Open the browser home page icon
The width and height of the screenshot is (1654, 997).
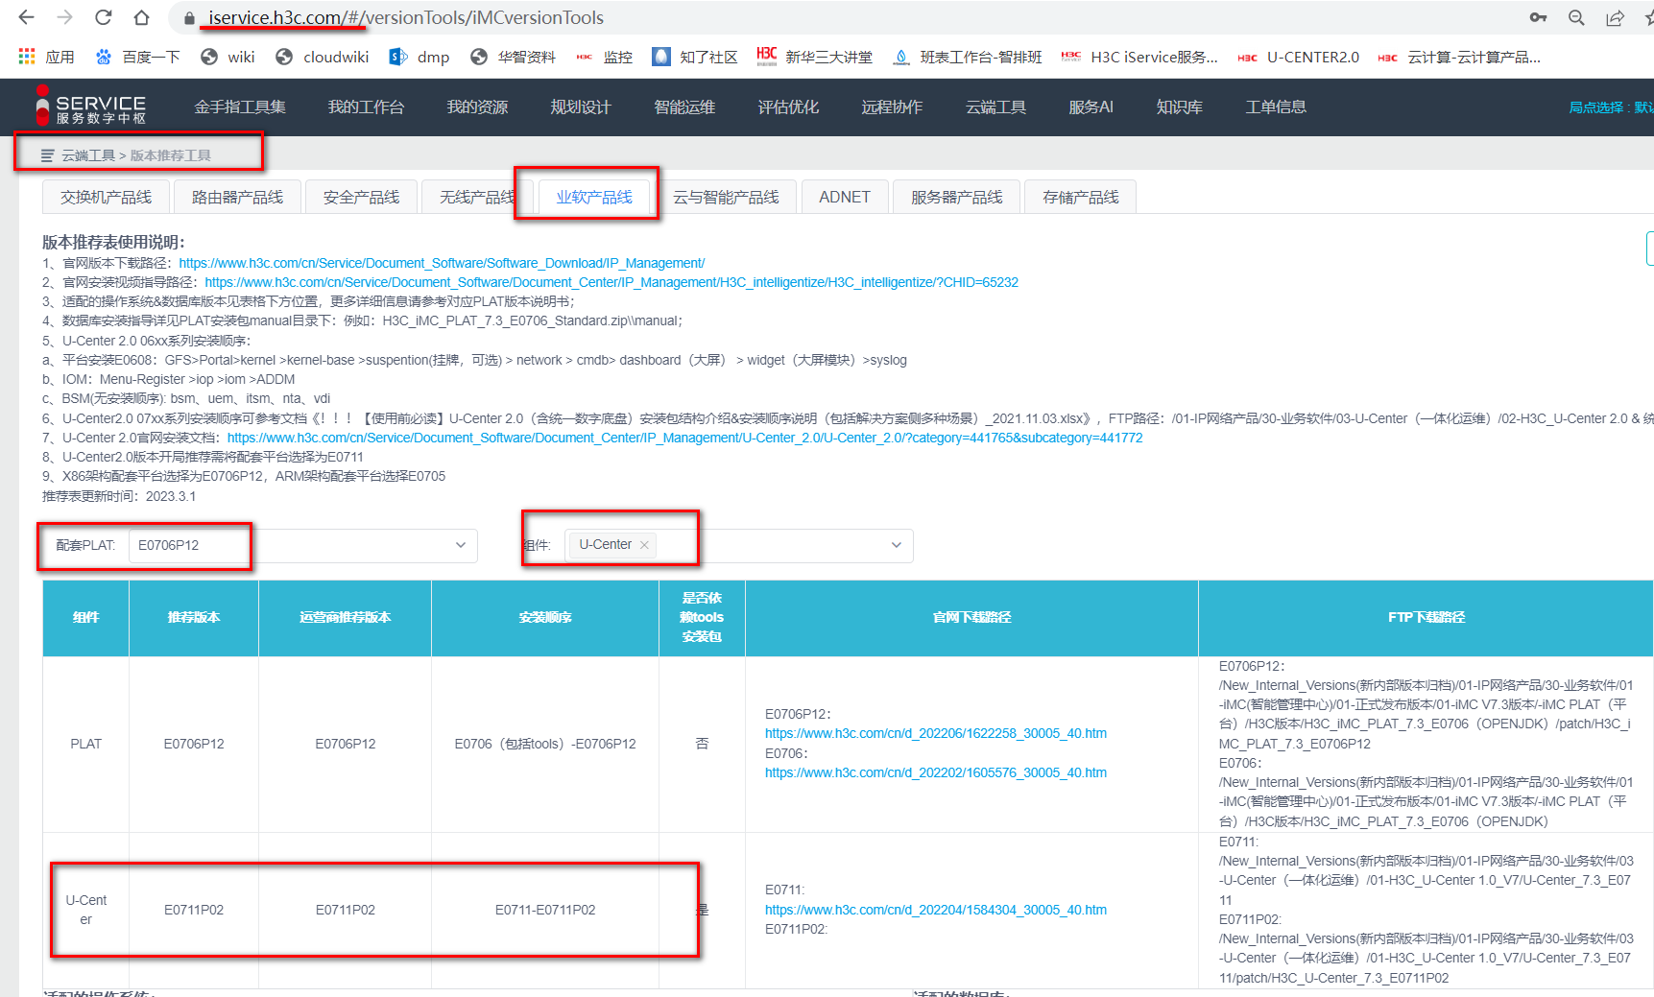141,17
